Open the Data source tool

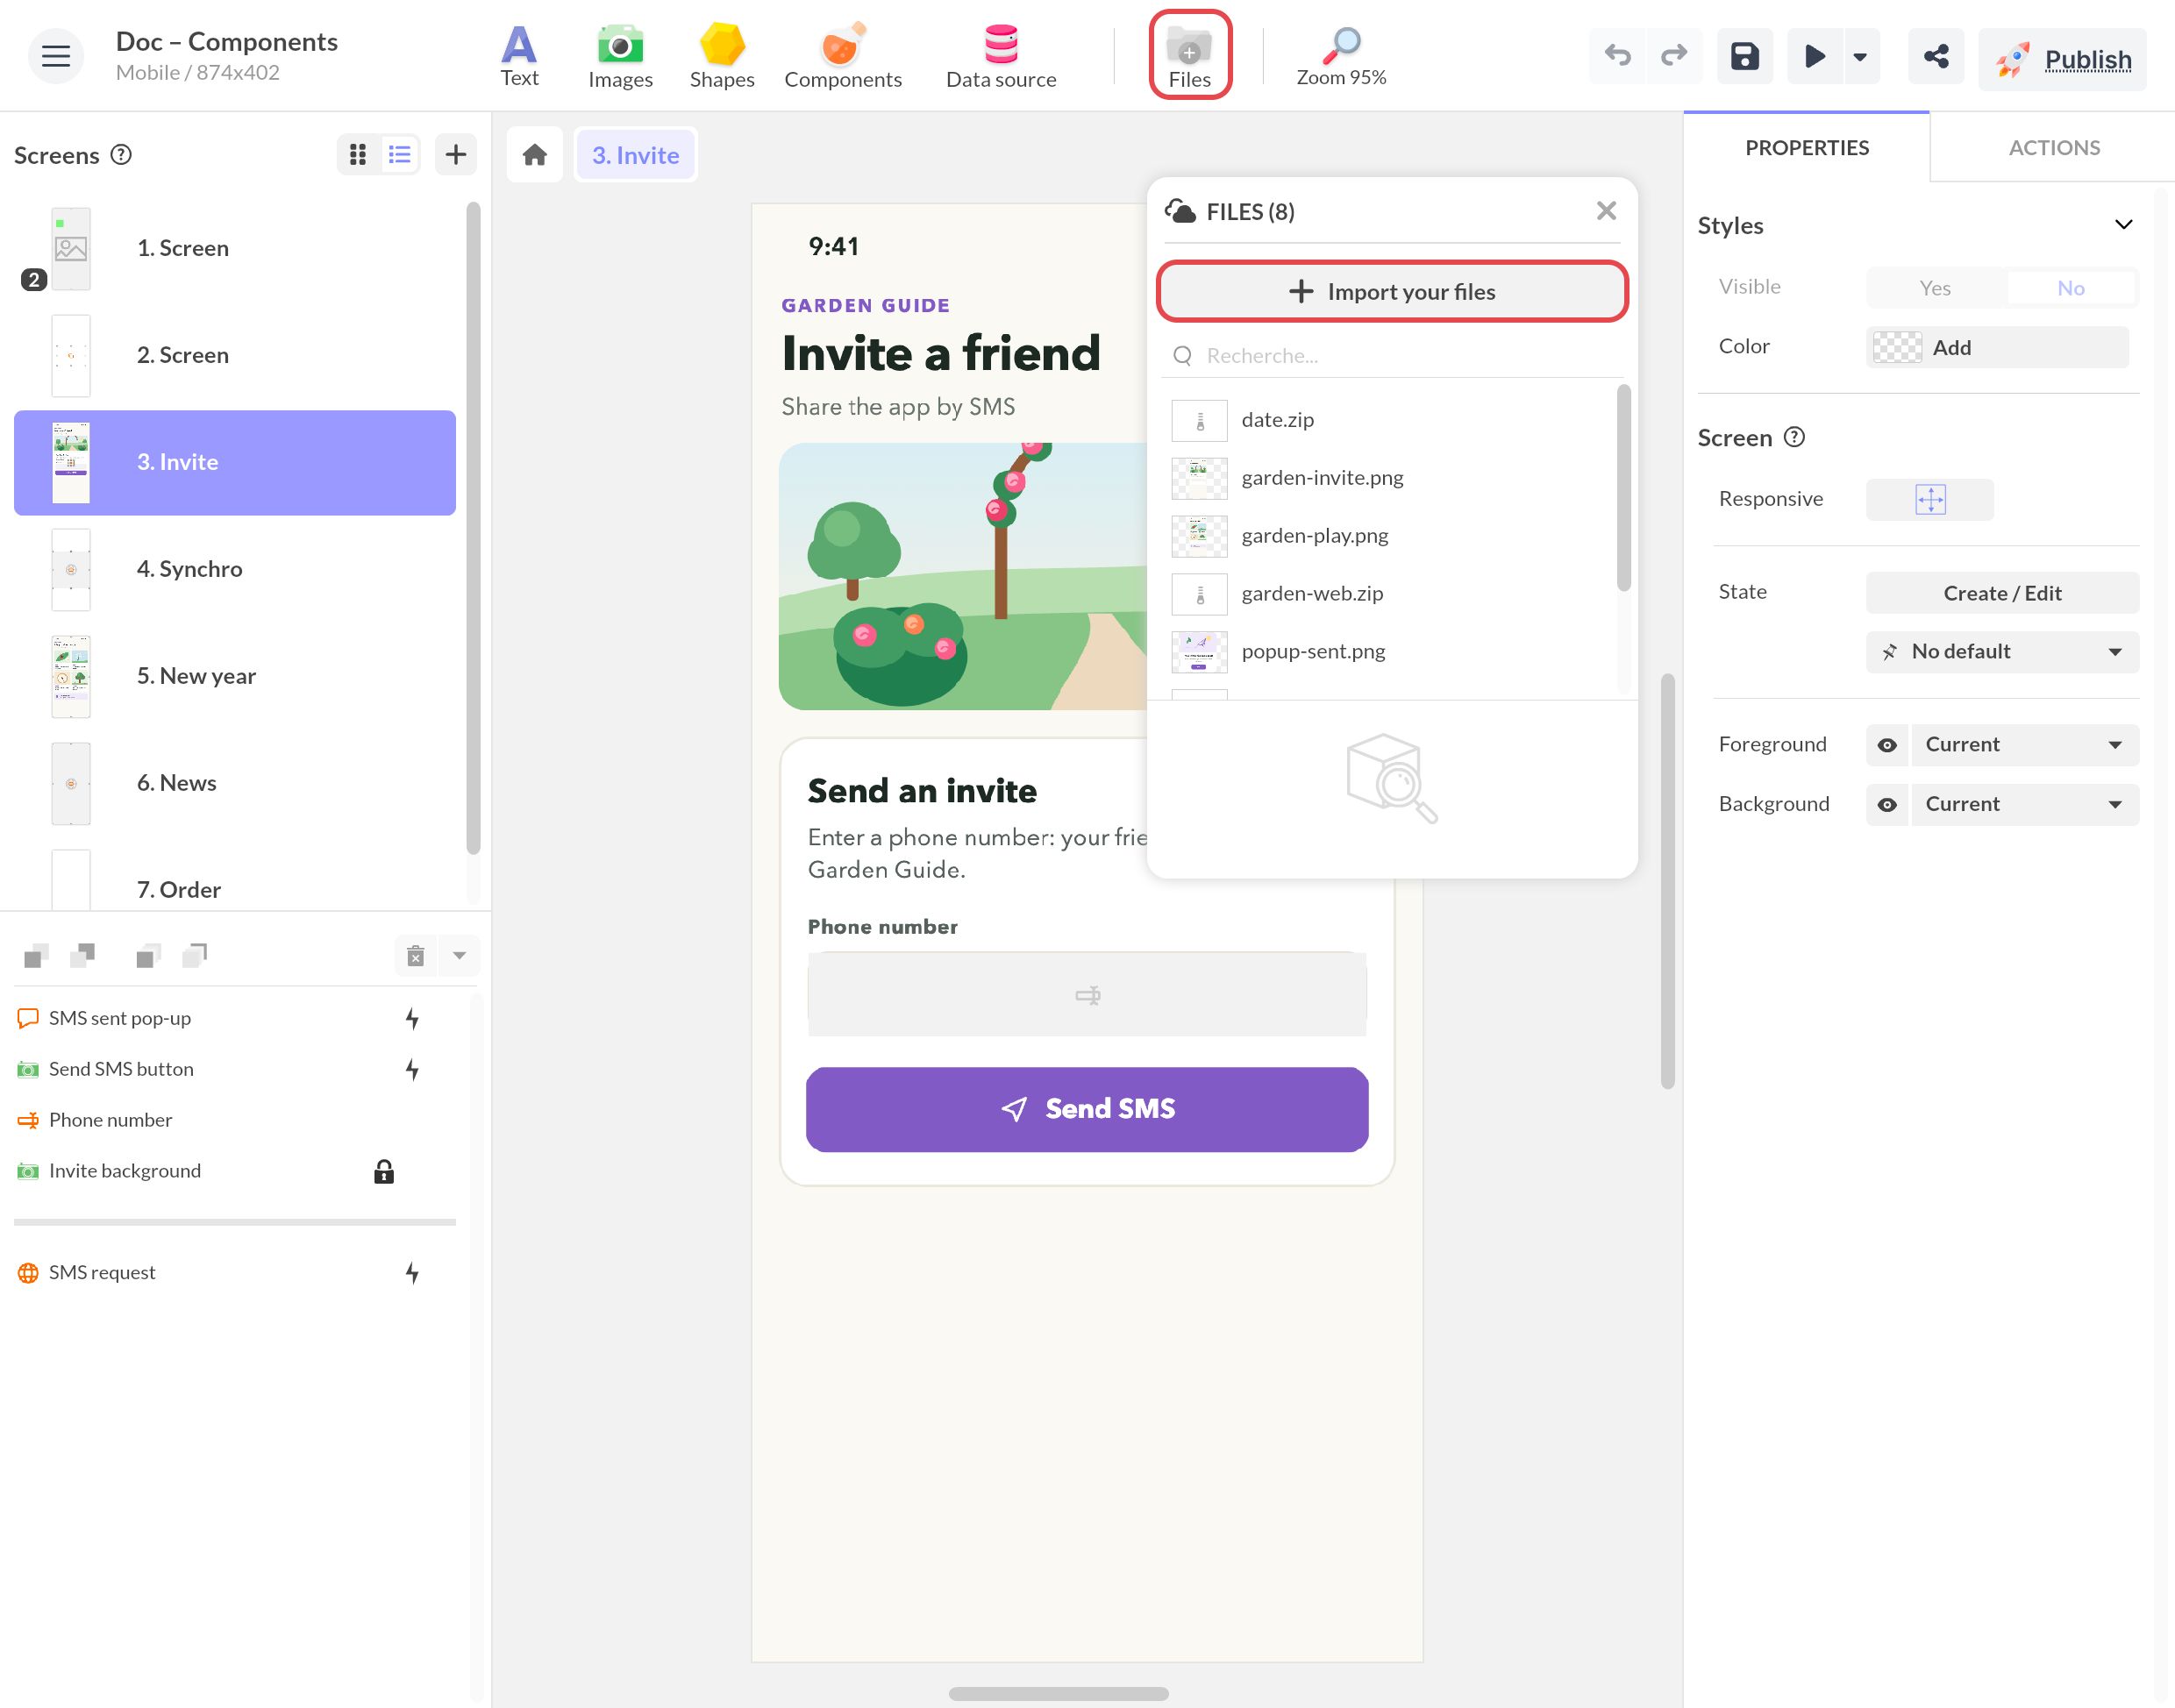[1001, 56]
